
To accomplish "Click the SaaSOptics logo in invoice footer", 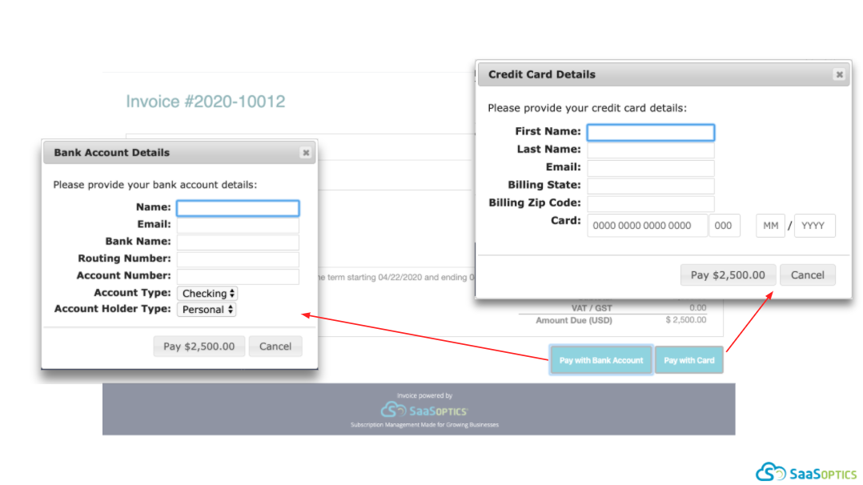I will (424, 410).
